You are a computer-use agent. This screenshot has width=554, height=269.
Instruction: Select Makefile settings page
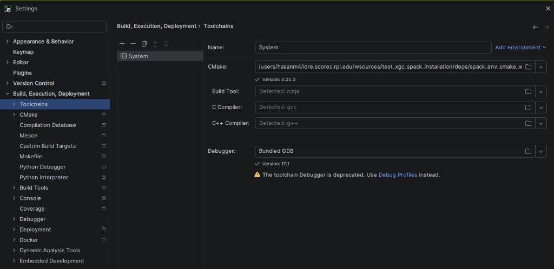click(31, 156)
